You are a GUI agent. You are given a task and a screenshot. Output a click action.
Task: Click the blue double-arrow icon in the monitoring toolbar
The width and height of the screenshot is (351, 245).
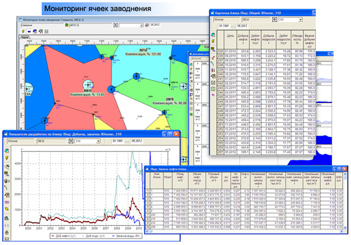(x=29, y=32)
